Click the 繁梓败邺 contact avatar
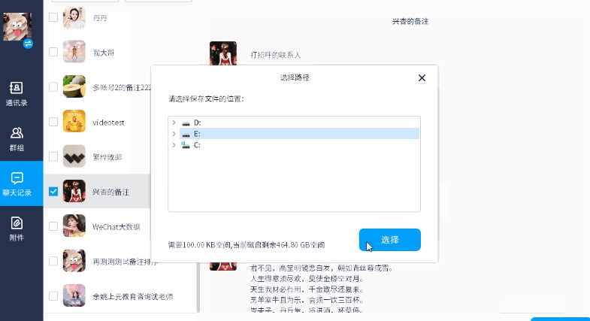 [74, 156]
